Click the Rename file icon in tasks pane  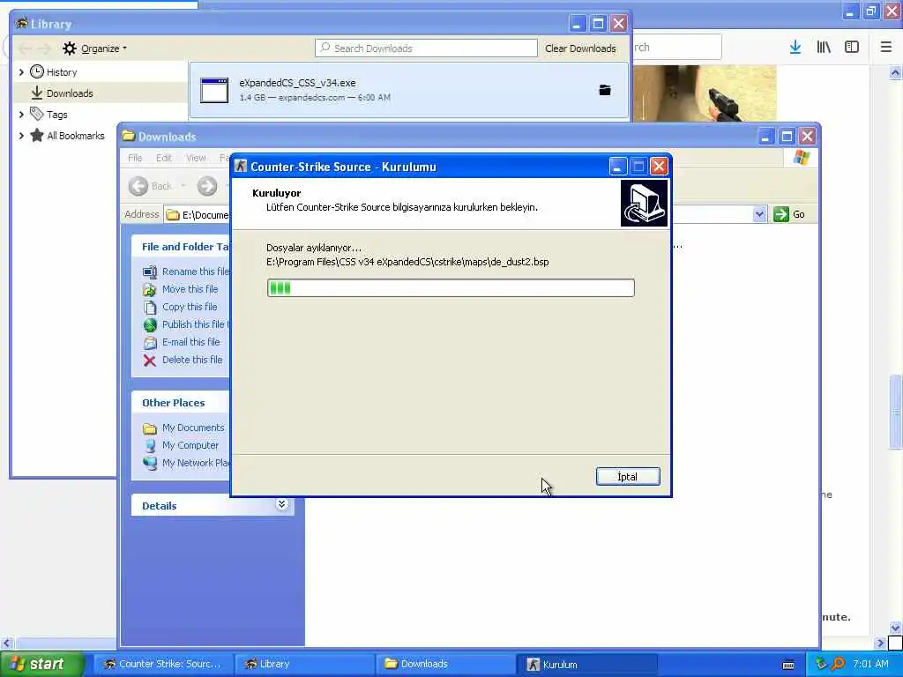pyautogui.click(x=150, y=272)
